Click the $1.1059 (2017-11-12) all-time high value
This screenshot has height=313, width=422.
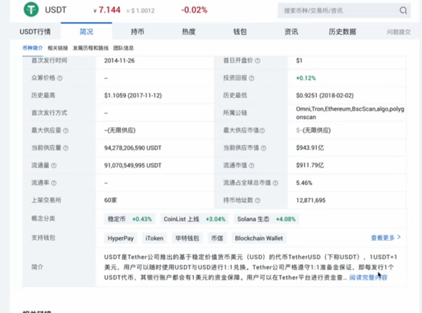coord(133,96)
